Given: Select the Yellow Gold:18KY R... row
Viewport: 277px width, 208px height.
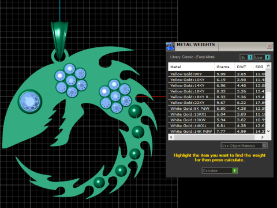Looking at the screenshot, I should point(217,97).
